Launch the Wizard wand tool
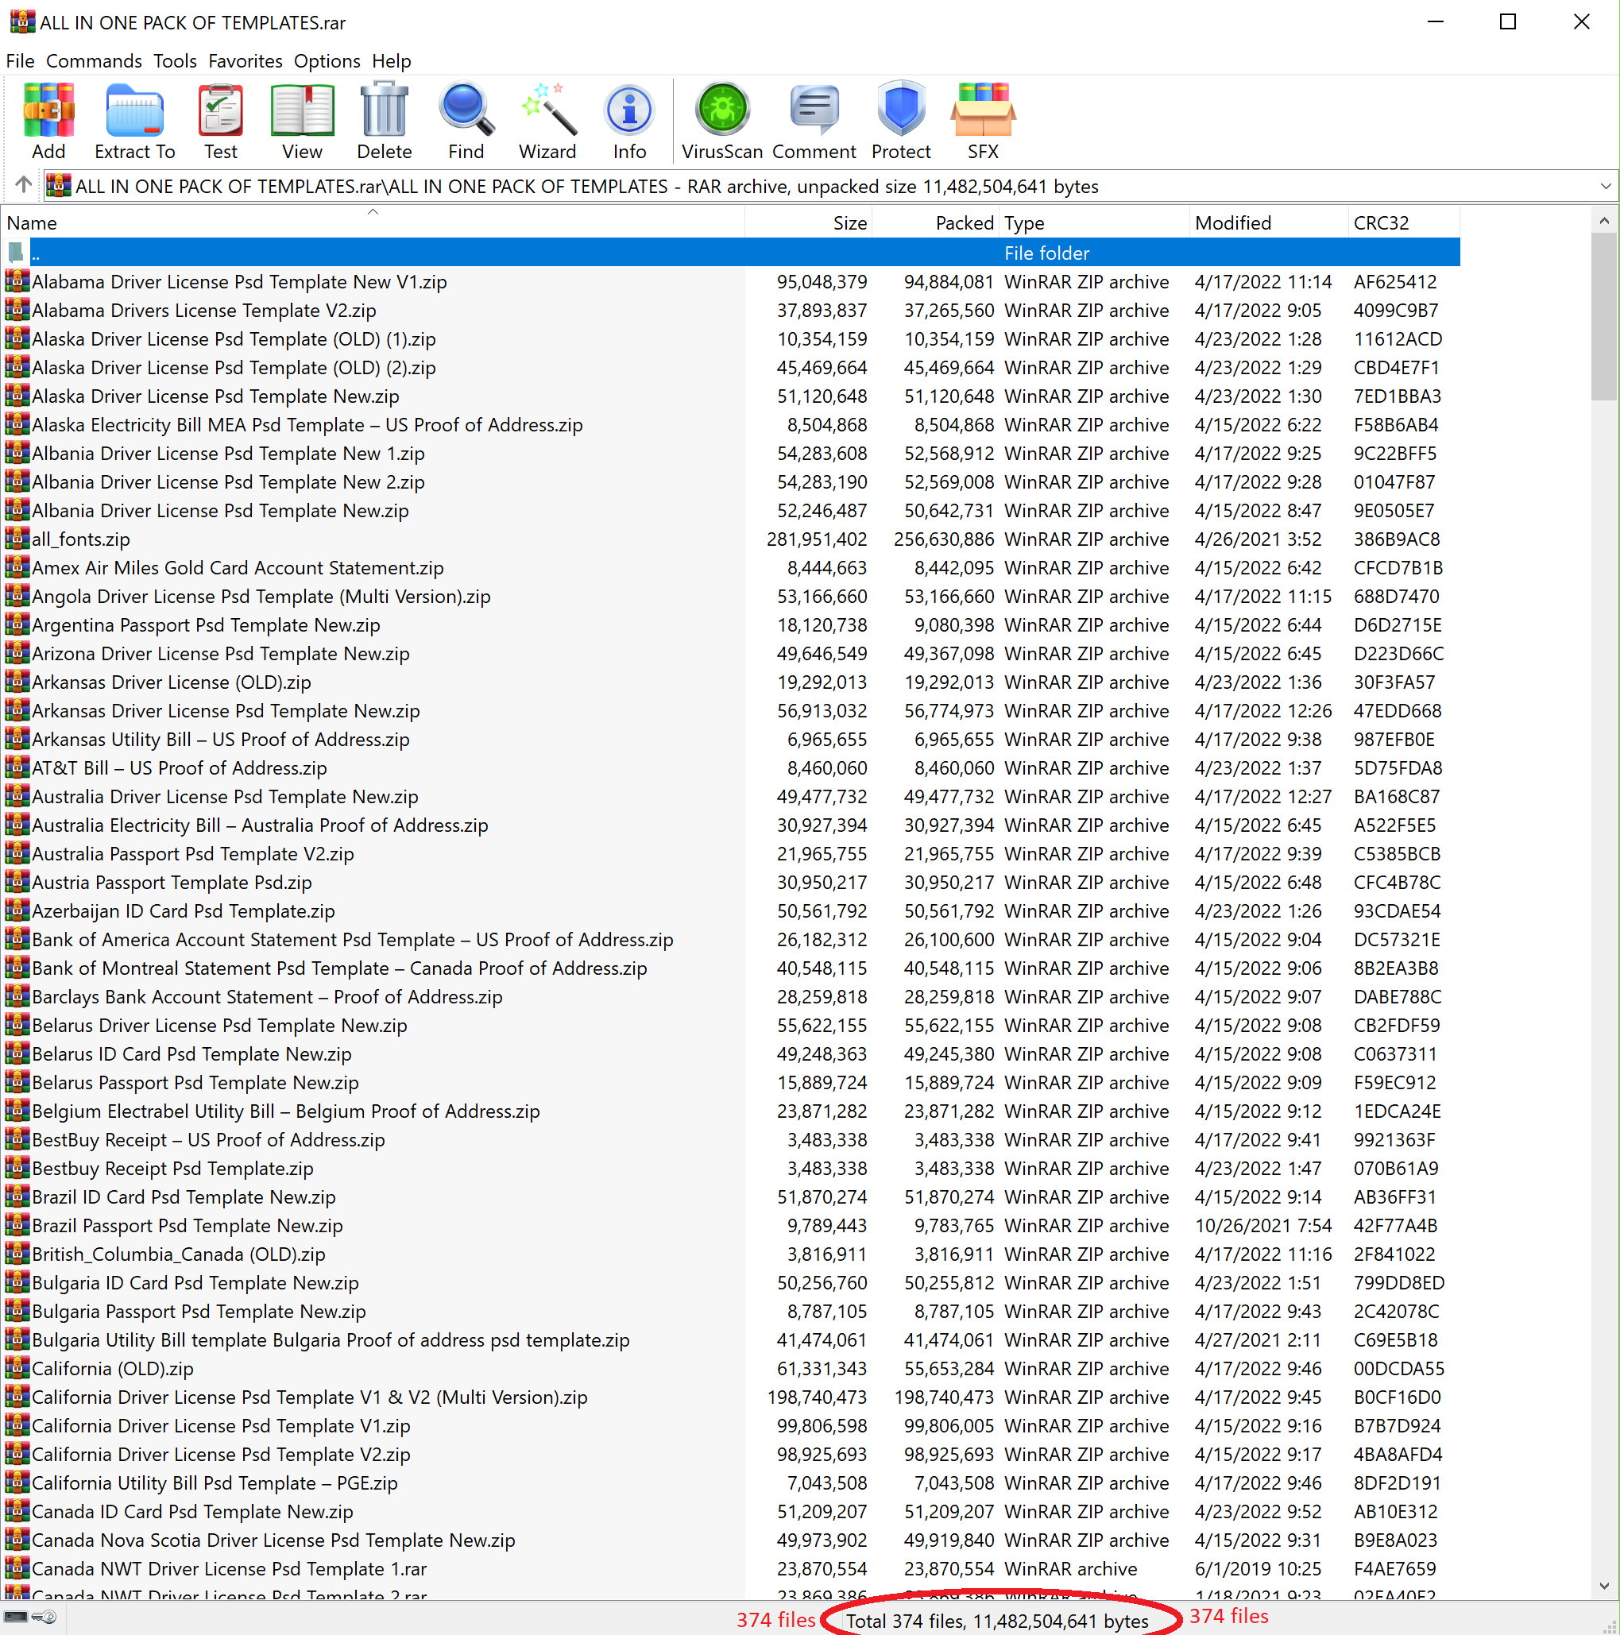 pos(547,119)
